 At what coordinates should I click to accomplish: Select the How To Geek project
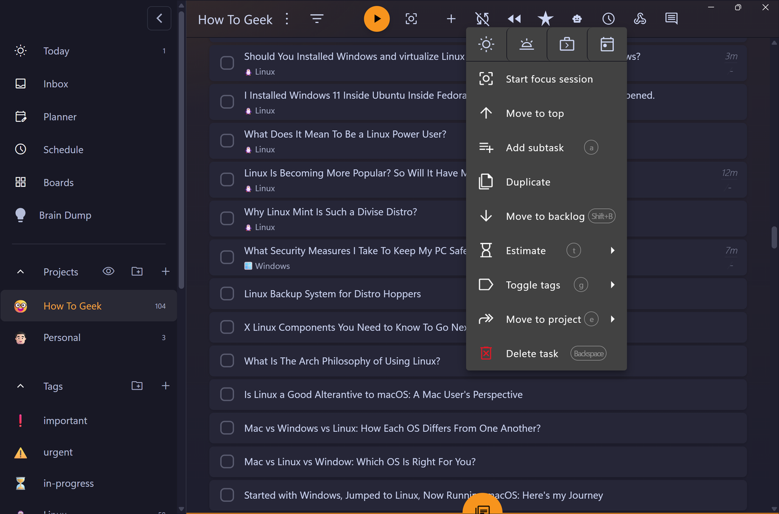89,306
